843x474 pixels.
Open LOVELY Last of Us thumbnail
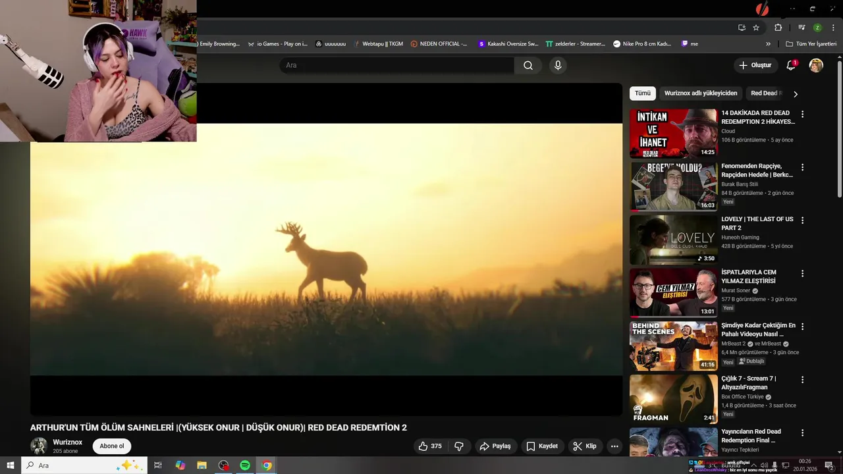point(674,240)
